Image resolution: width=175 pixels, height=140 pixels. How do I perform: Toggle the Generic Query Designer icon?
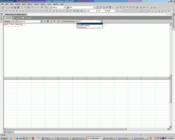[54, 21]
